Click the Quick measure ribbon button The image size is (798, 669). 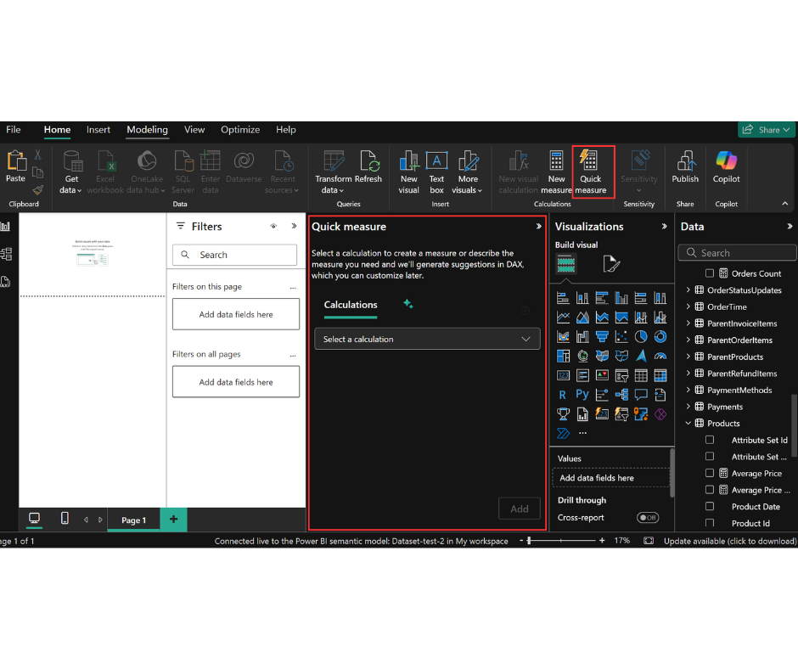[x=593, y=172]
